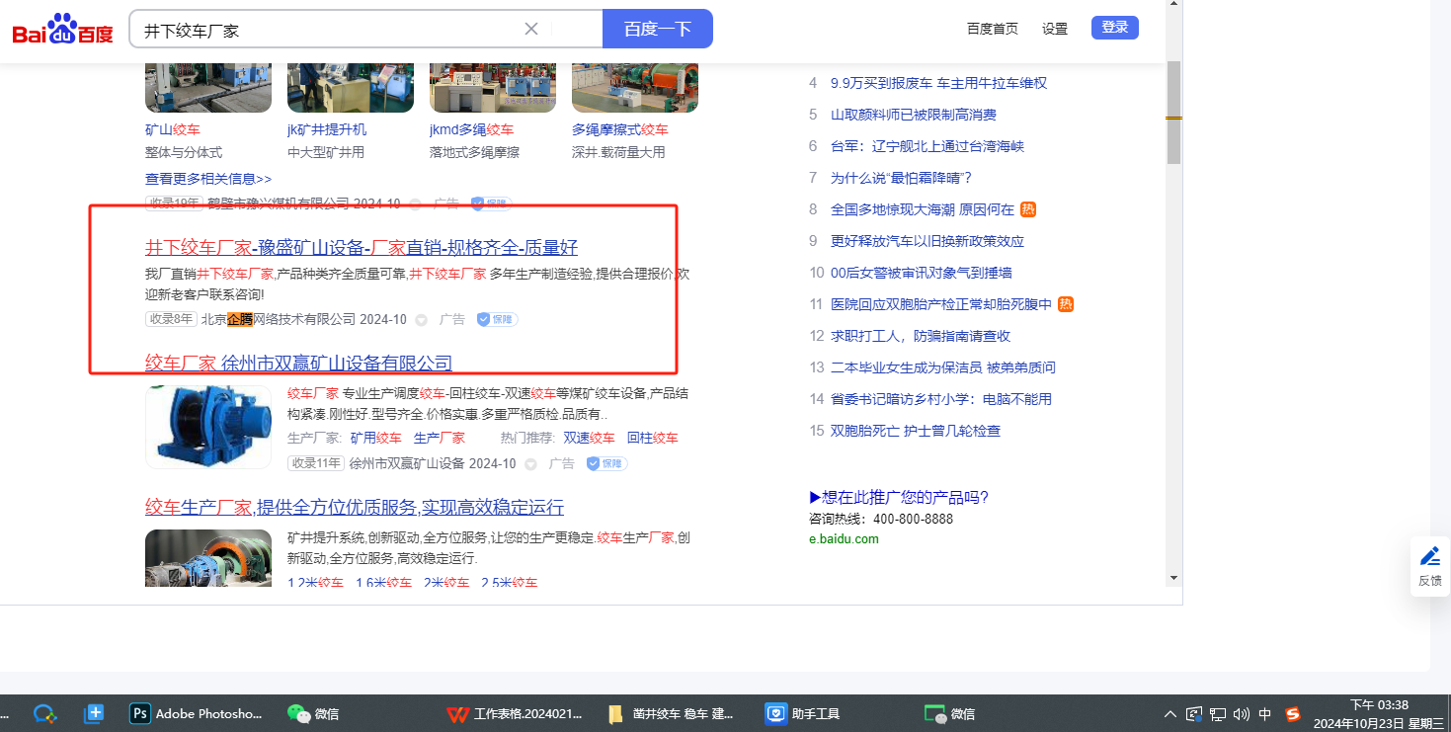Open hot topic 9.9万买到报废车
Image resolution: width=1451 pixels, height=732 pixels.
tap(938, 83)
